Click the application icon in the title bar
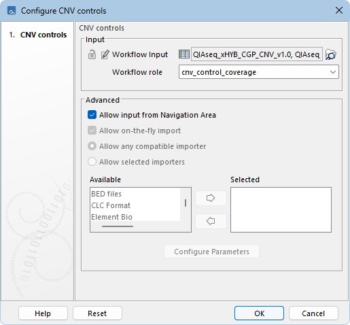This screenshot has height=325, width=350. (x=12, y=11)
